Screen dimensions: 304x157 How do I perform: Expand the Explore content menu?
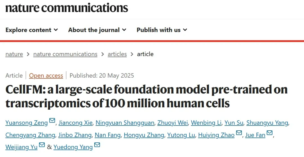(32, 30)
